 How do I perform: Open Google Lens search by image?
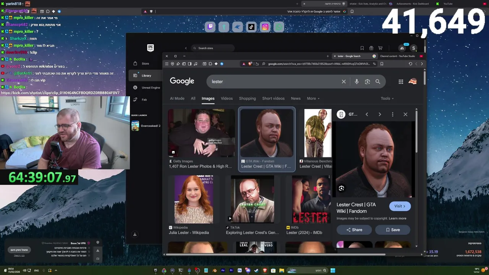point(367,81)
